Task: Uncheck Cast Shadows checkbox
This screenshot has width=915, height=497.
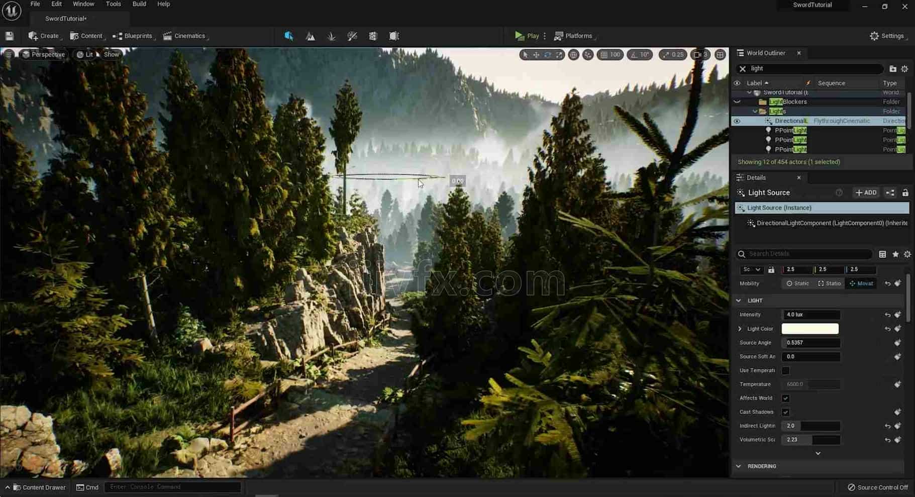Action: tap(786, 412)
